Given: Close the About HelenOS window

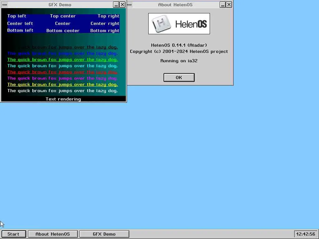Looking at the screenshot, I should 229,5.
